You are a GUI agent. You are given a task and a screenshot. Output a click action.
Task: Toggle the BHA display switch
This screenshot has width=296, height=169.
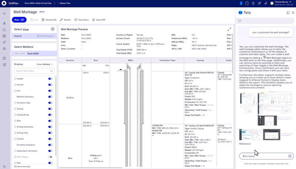[x=50, y=121]
